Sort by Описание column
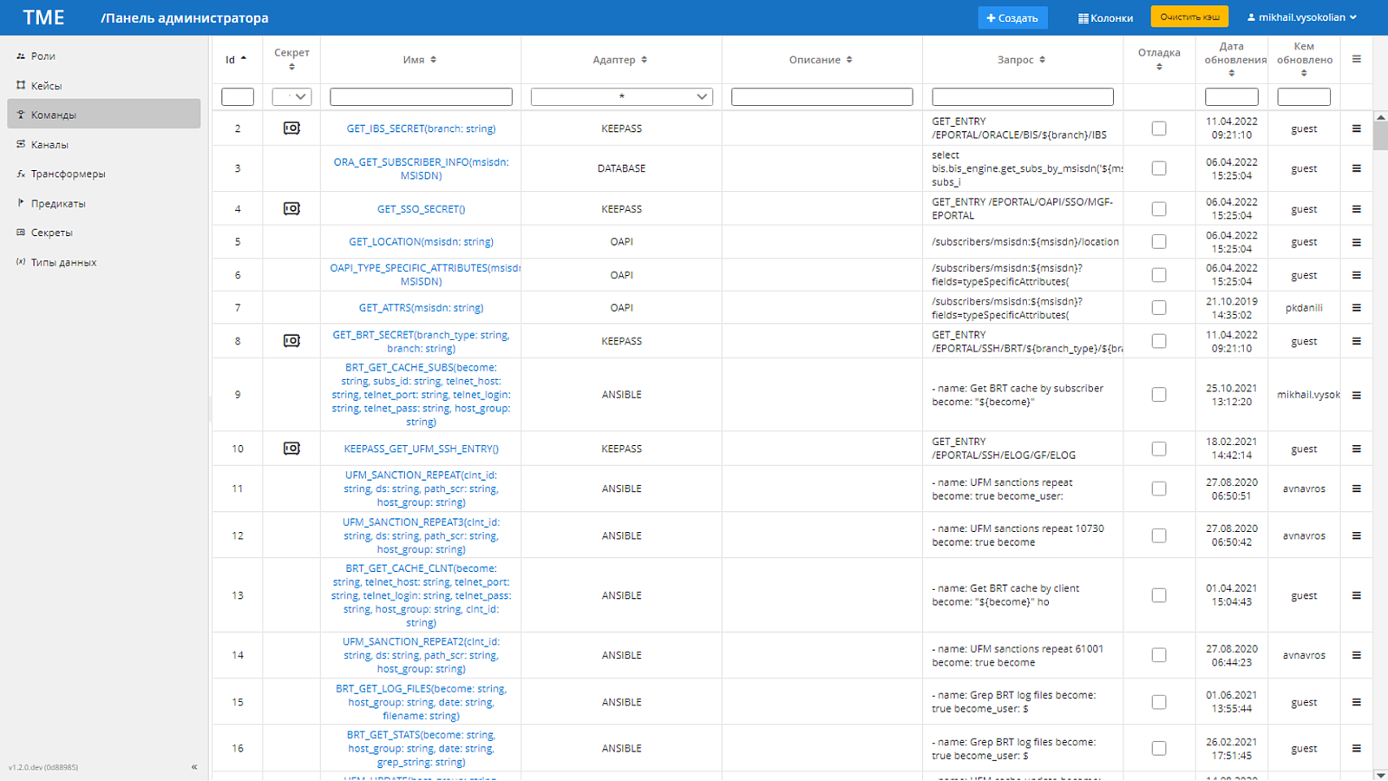Screen dimensions: 1388x781 [848, 60]
